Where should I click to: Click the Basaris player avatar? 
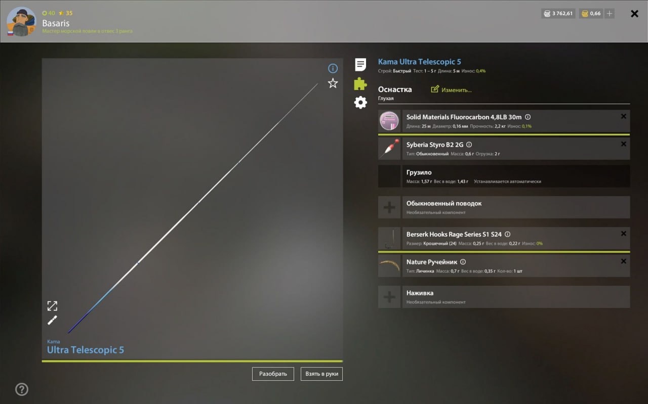(x=21, y=22)
